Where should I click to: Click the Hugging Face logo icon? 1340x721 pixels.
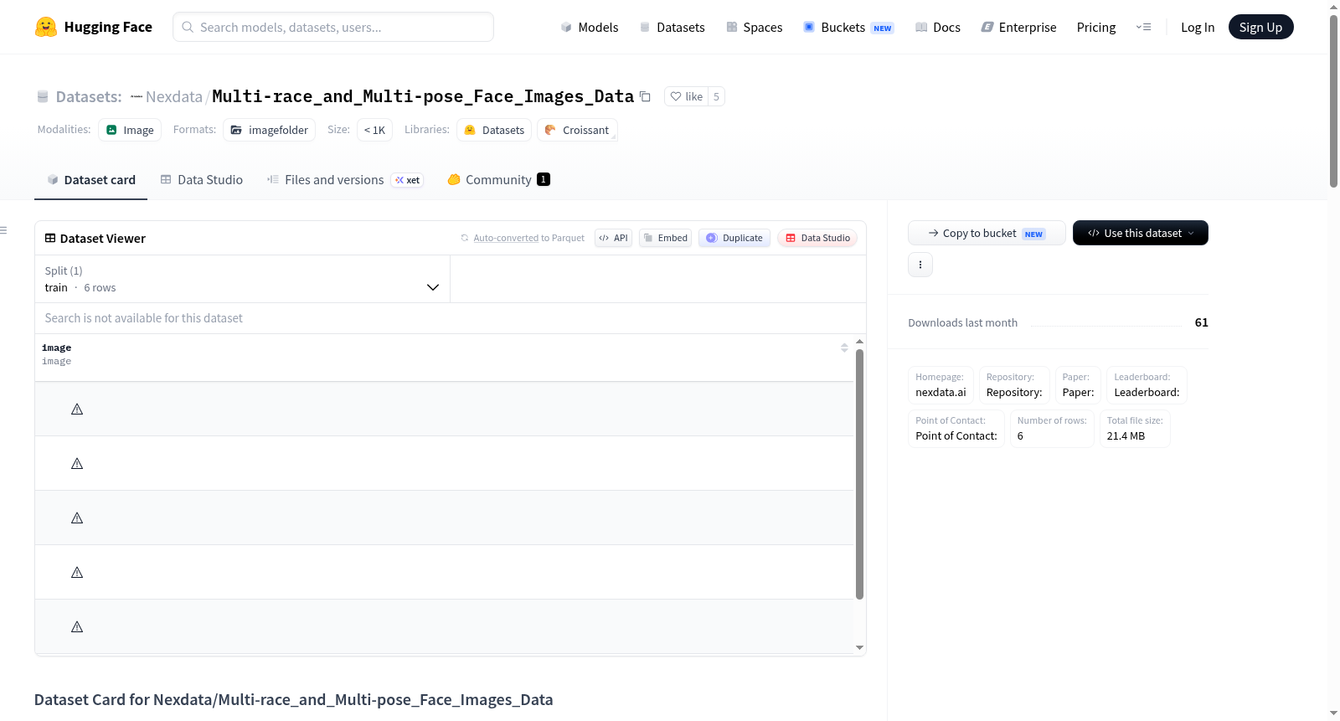pyautogui.click(x=46, y=27)
